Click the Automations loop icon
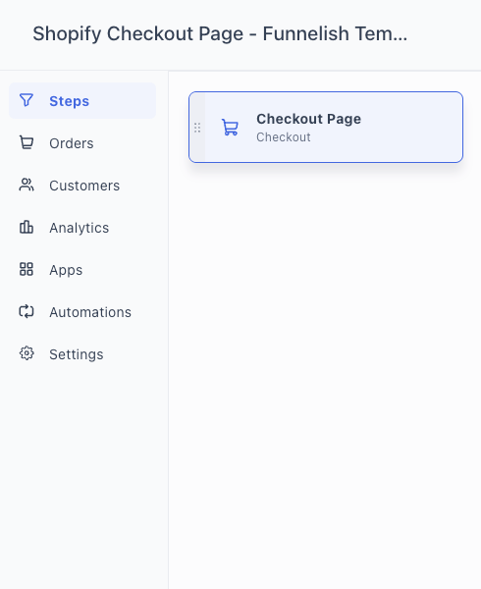The image size is (481, 589). click(27, 311)
